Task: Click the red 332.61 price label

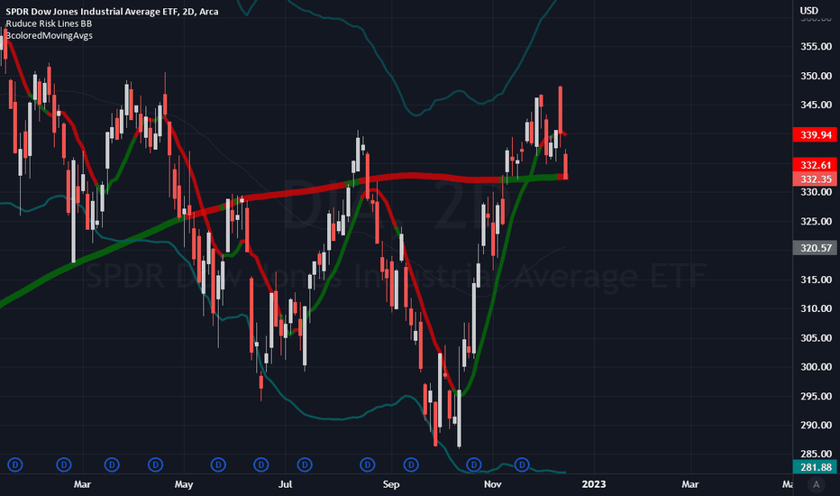Action: pos(816,165)
